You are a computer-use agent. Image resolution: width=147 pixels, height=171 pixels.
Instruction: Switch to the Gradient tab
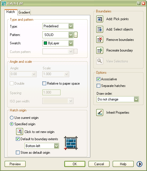24,12
